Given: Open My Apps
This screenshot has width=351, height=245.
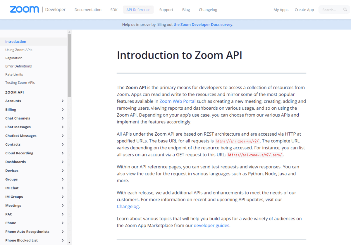Looking at the screenshot, I should click(x=281, y=10).
